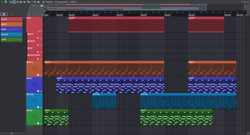Click the SNARE track header icon
The image size is (250, 135).
pos(28,41)
